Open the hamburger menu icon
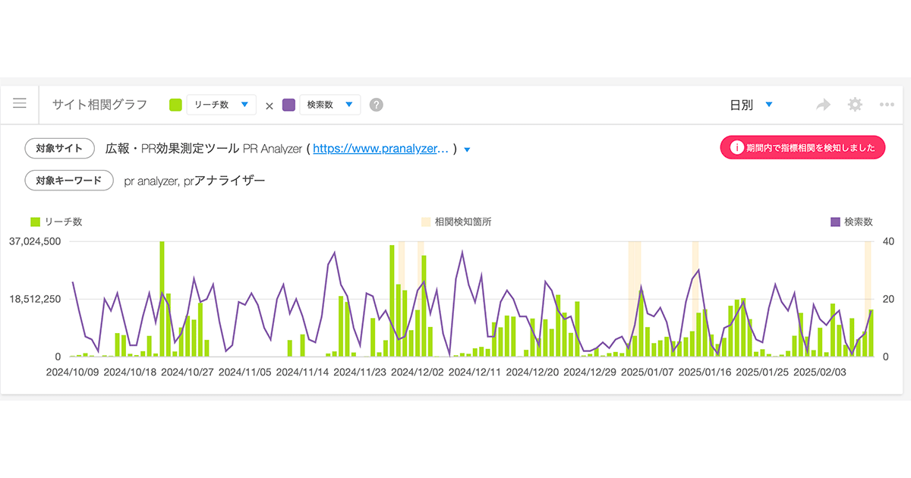The height and width of the screenshot is (478, 911). 20,104
